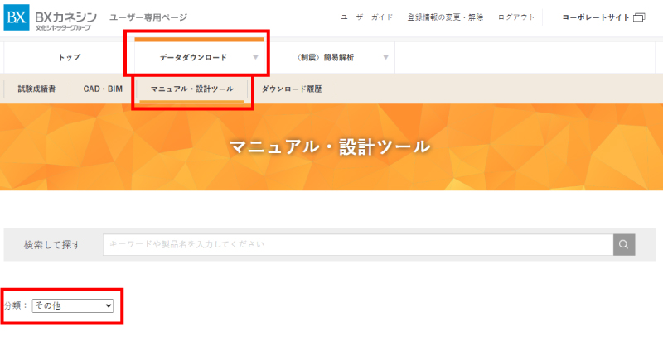The width and height of the screenshot is (663, 341).
Task: Switch to the 試験成績書 tab
Action: coord(36,89)
